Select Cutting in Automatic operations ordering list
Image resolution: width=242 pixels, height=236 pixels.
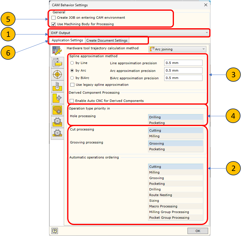point(175,167)
